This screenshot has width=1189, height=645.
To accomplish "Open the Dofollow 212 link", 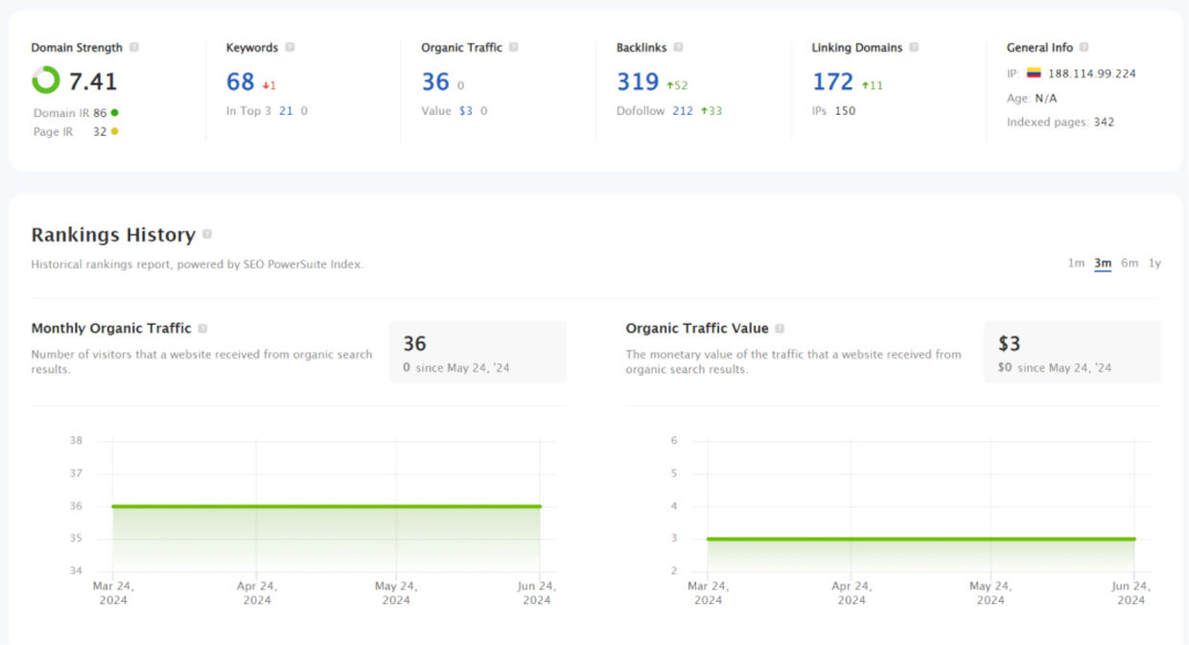I will 684,110.
